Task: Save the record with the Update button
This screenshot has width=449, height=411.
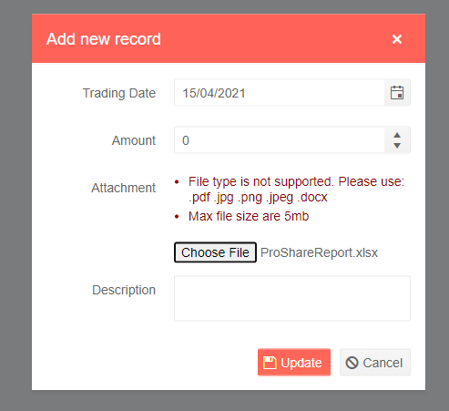Action: 294,363
